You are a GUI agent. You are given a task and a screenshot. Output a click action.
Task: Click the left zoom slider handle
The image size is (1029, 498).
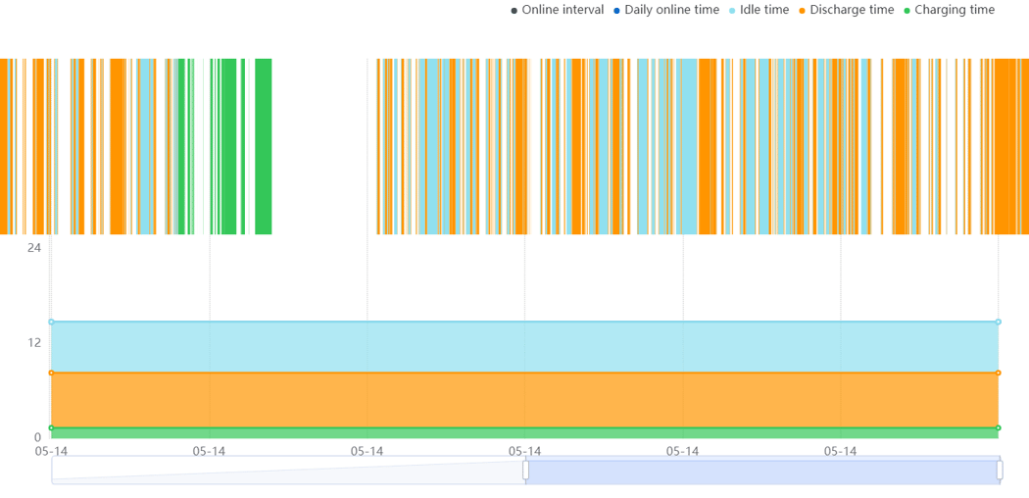click(x=525, y=470)
